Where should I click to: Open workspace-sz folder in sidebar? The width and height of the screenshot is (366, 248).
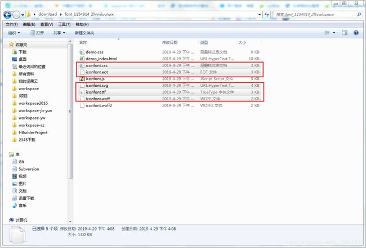coord(32,125)
